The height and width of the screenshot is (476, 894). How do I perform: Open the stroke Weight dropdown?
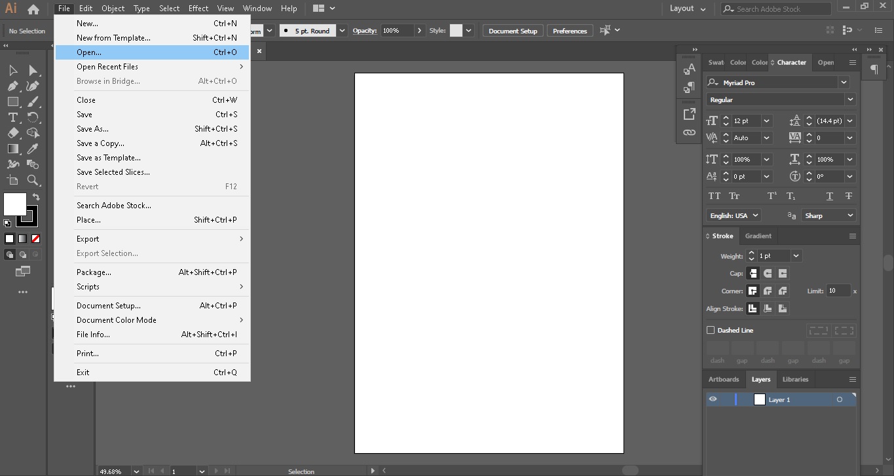pos(796,256)
